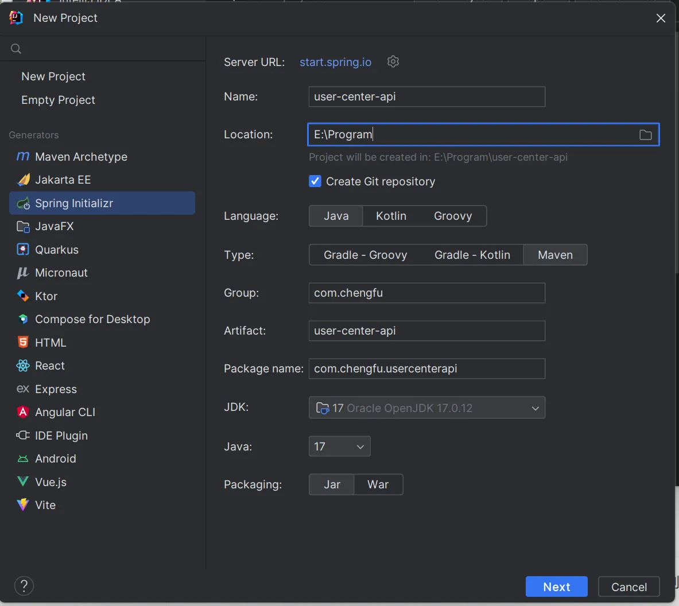Select Compose for Desktop generator
Screen dimensions: 679x606
tap(102, 319)
